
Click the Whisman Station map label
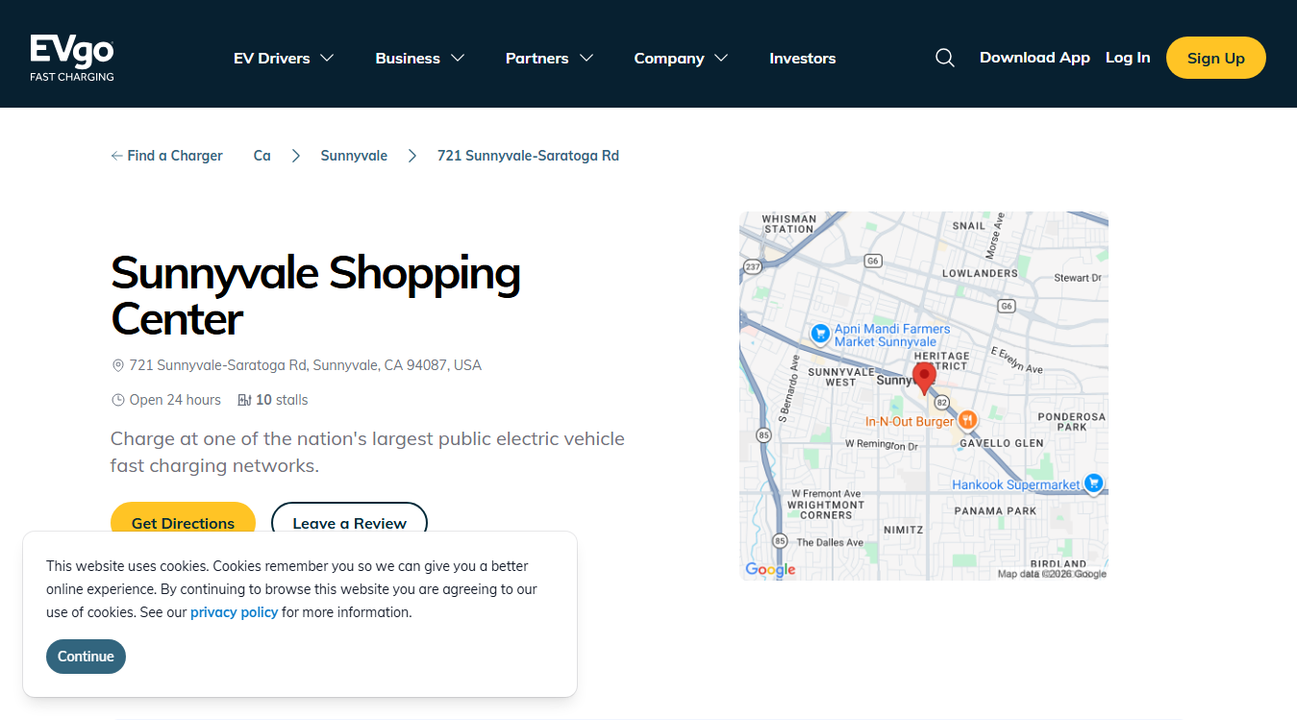tap(788, 224)
